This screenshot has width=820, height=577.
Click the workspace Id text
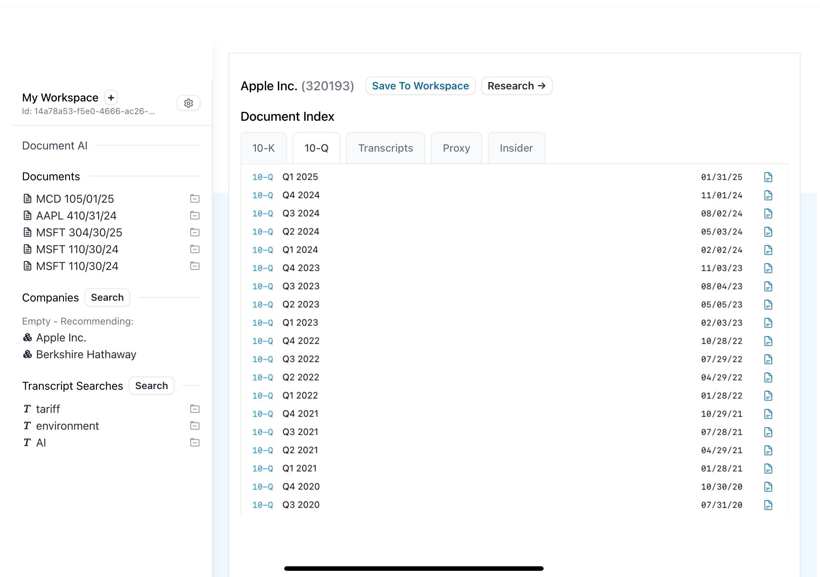click(89, 111)
